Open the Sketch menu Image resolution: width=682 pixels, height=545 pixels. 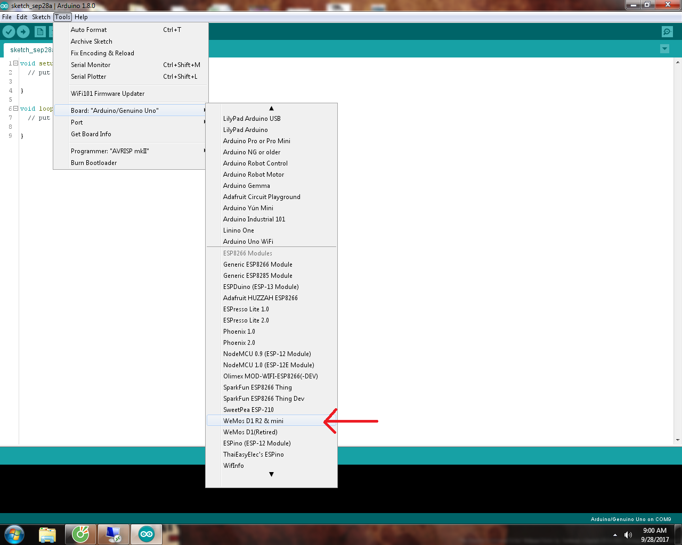coord(41,17)
